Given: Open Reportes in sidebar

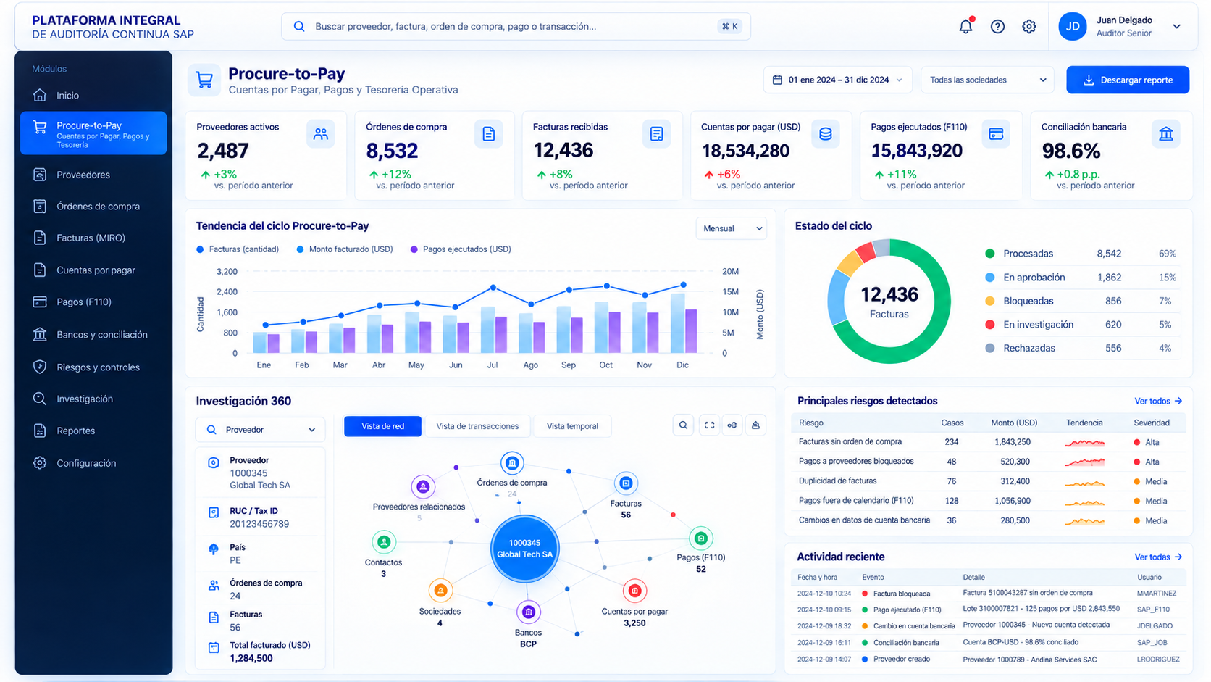Looking at the screenshot, I should 93,431.
